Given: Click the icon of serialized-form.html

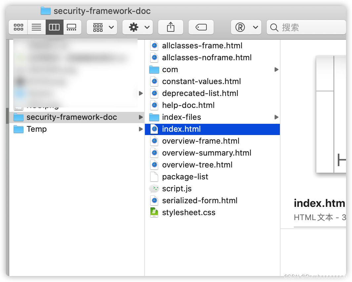Looking at the screenshot, I should (x=154, y=201).
